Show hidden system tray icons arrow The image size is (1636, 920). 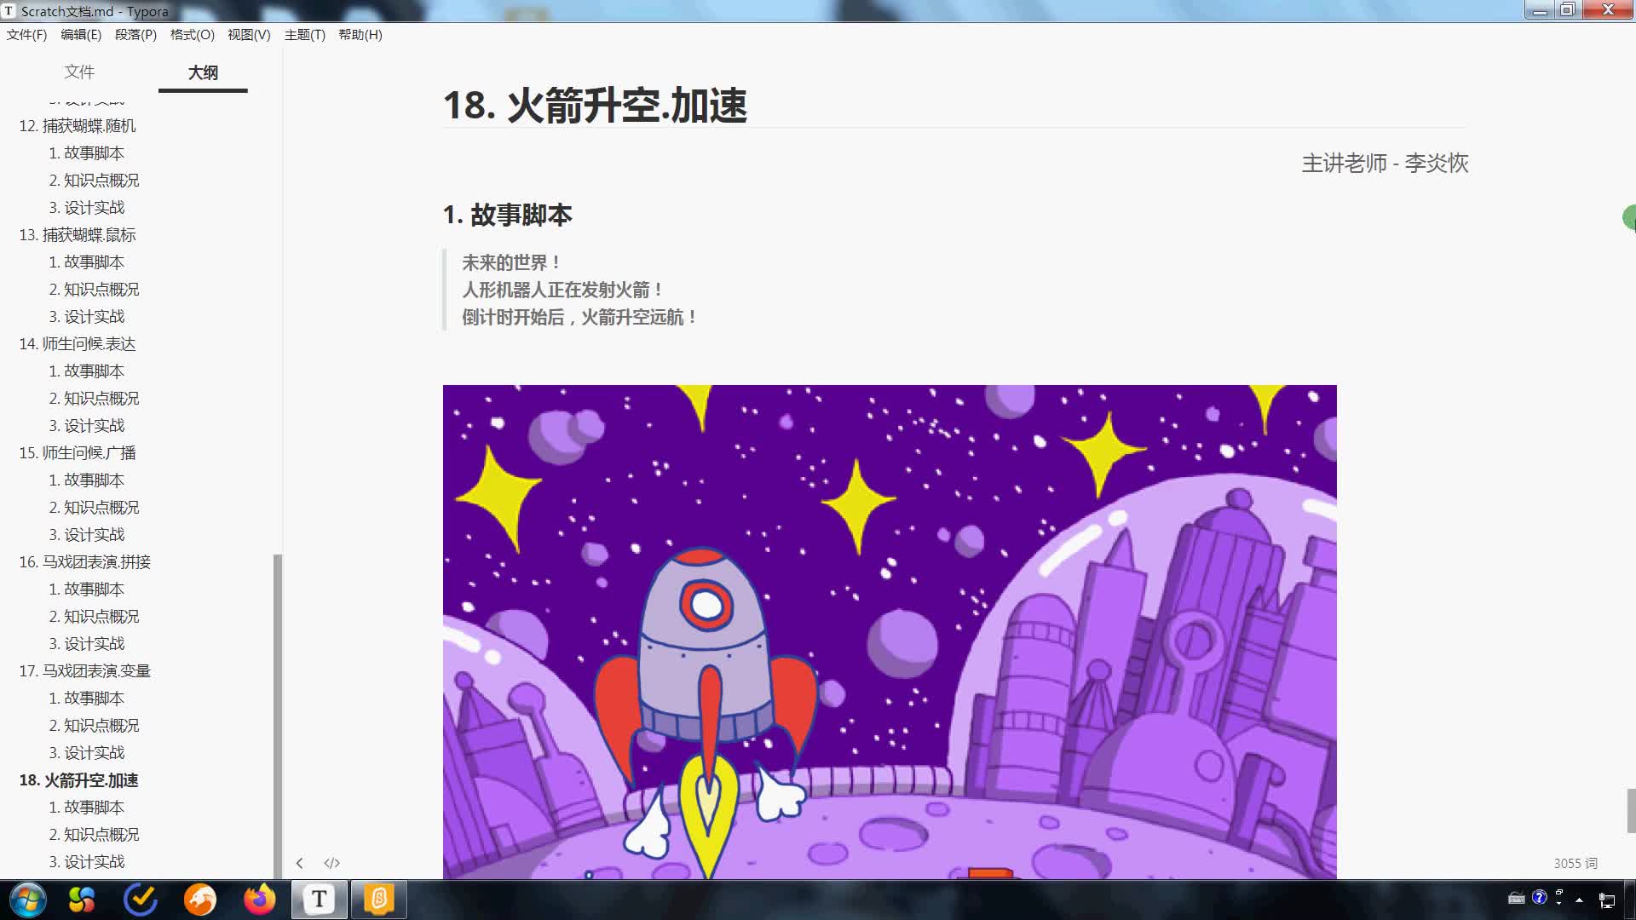1579,900
